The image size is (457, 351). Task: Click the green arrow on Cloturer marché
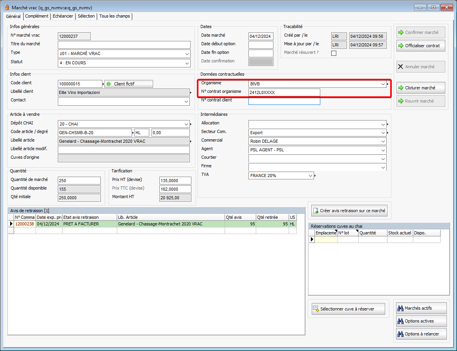tap(400, 88)
